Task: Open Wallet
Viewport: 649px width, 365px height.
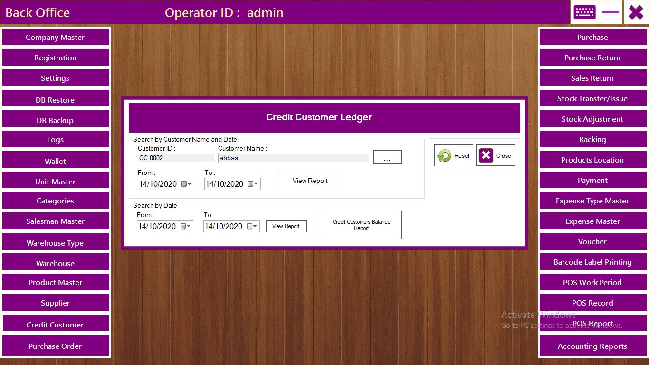Action: point(56,160)
